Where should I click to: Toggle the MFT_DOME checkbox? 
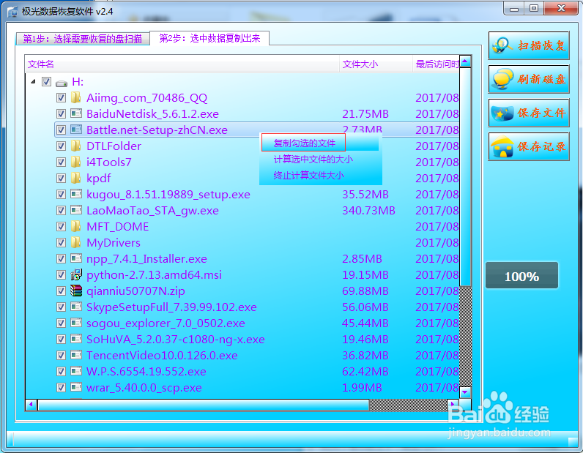click(x=61, y=226)
